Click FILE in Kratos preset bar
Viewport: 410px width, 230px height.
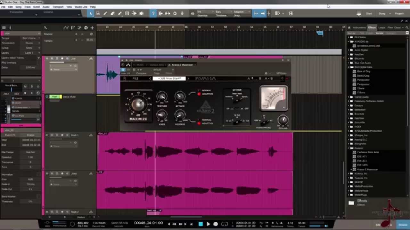(x=135, y=79)
